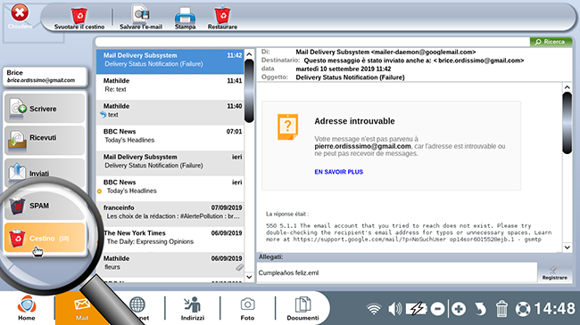Open Mathilde's 11:40 'text' email
The height and width of the screenshot is (325, 580).
click(x=170, y=113)
